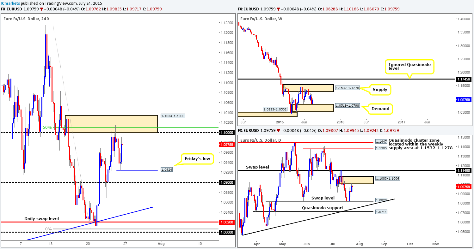Click the 1.09000 dashed level tag on 240 chart

point(227,183)
